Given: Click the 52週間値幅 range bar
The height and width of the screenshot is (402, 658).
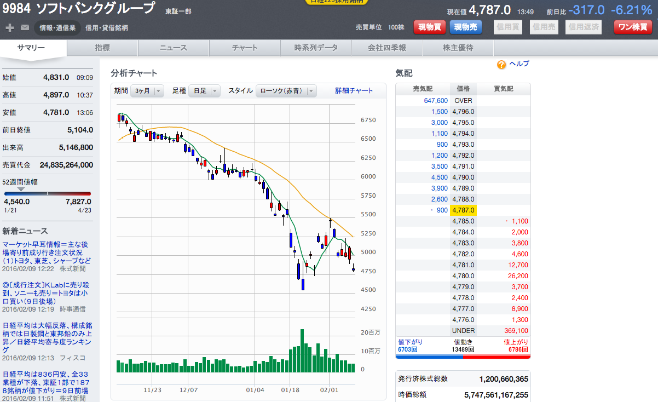Looking at the screenshot, I should pos(47,193).
